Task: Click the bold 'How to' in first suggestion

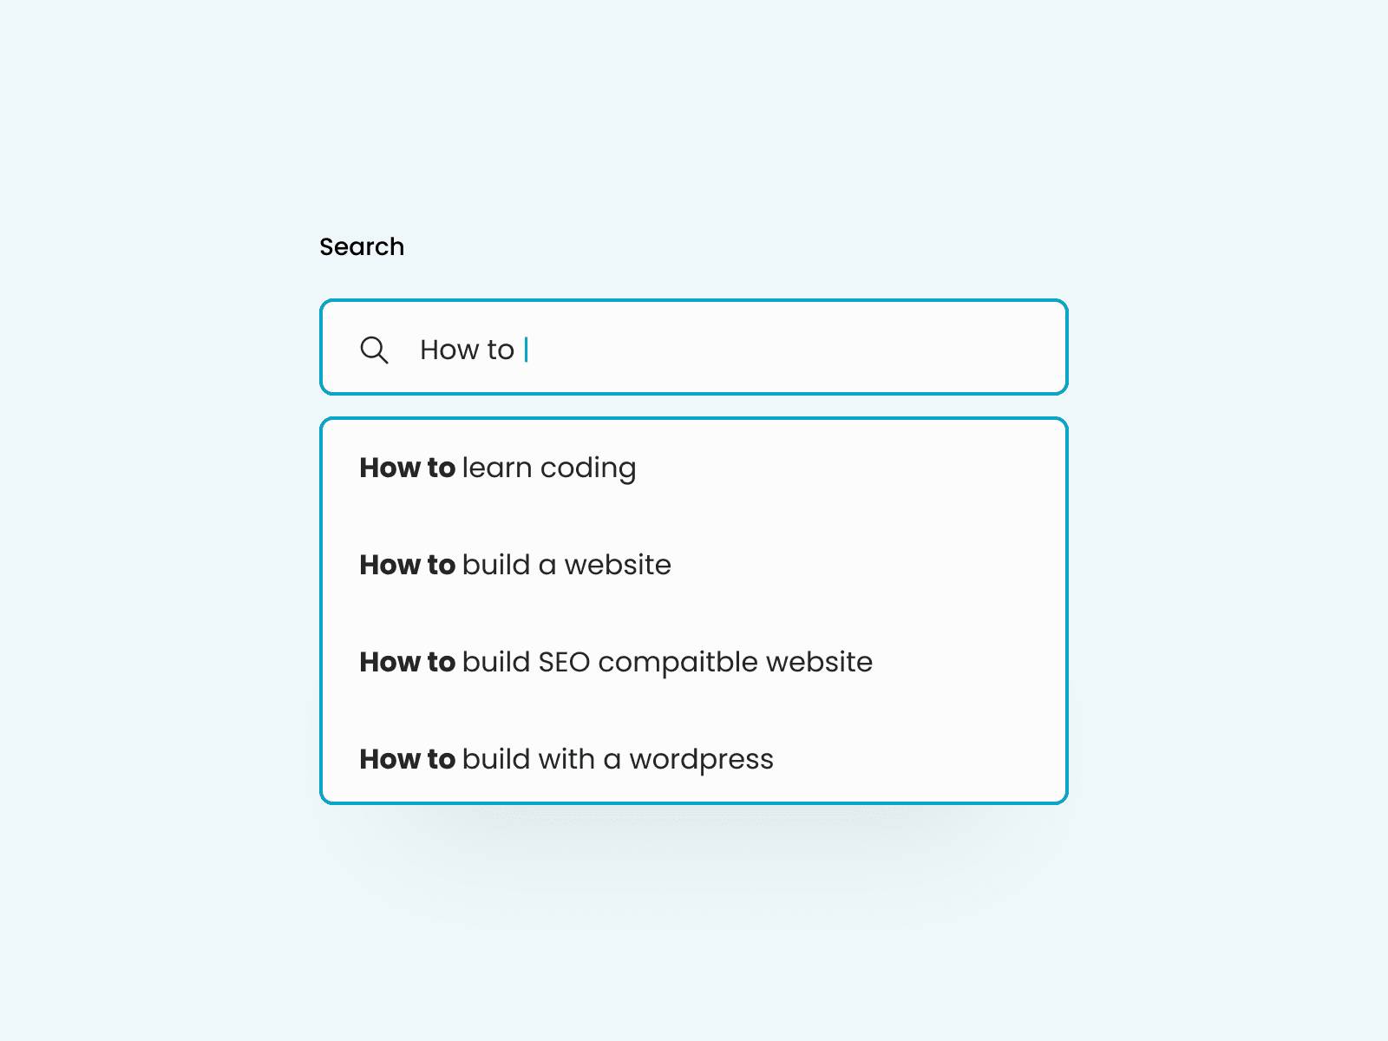Action: coord(407,468)
